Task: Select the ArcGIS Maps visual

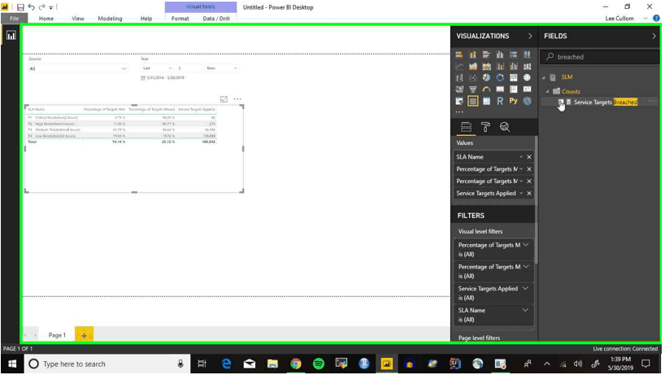Action: click(x=527, y=101)
